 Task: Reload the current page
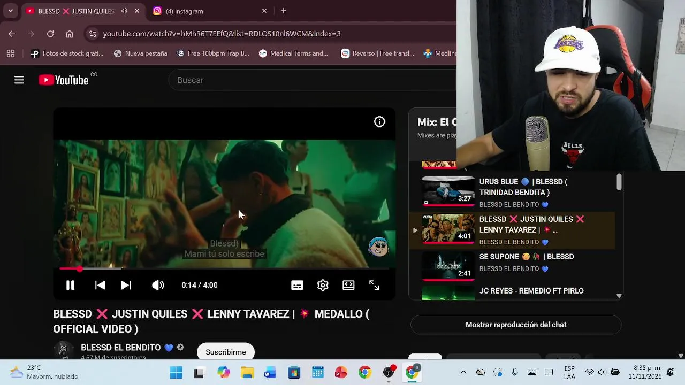coord(50,34)
